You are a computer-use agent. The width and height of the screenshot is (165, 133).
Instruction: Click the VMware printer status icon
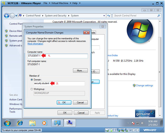[122, 130]
